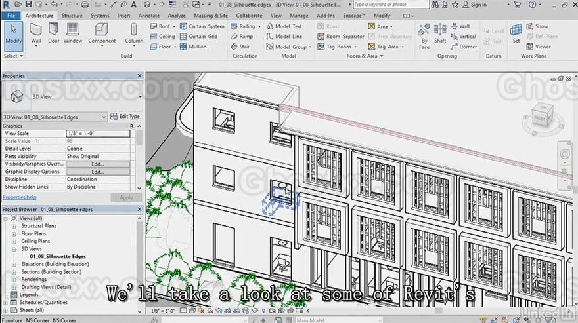Image resolution: width=578 pixels, height=323 pixels.
Task: Toggle reveal hidden elements lightbulb icon
Action: click(263, 311)
